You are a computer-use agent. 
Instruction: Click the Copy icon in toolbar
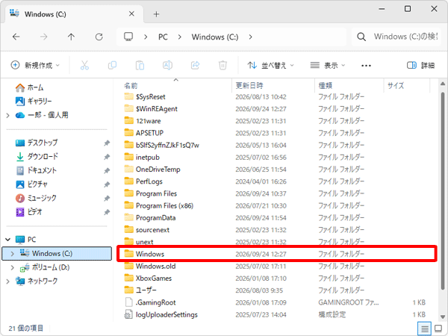click(112, 66)
